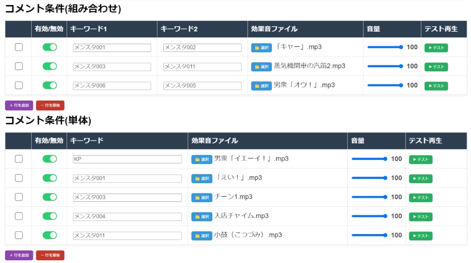This screenshot has width=471, height=263.
Task: Focus the keyword input field containing KP
Action: [127, 159]
